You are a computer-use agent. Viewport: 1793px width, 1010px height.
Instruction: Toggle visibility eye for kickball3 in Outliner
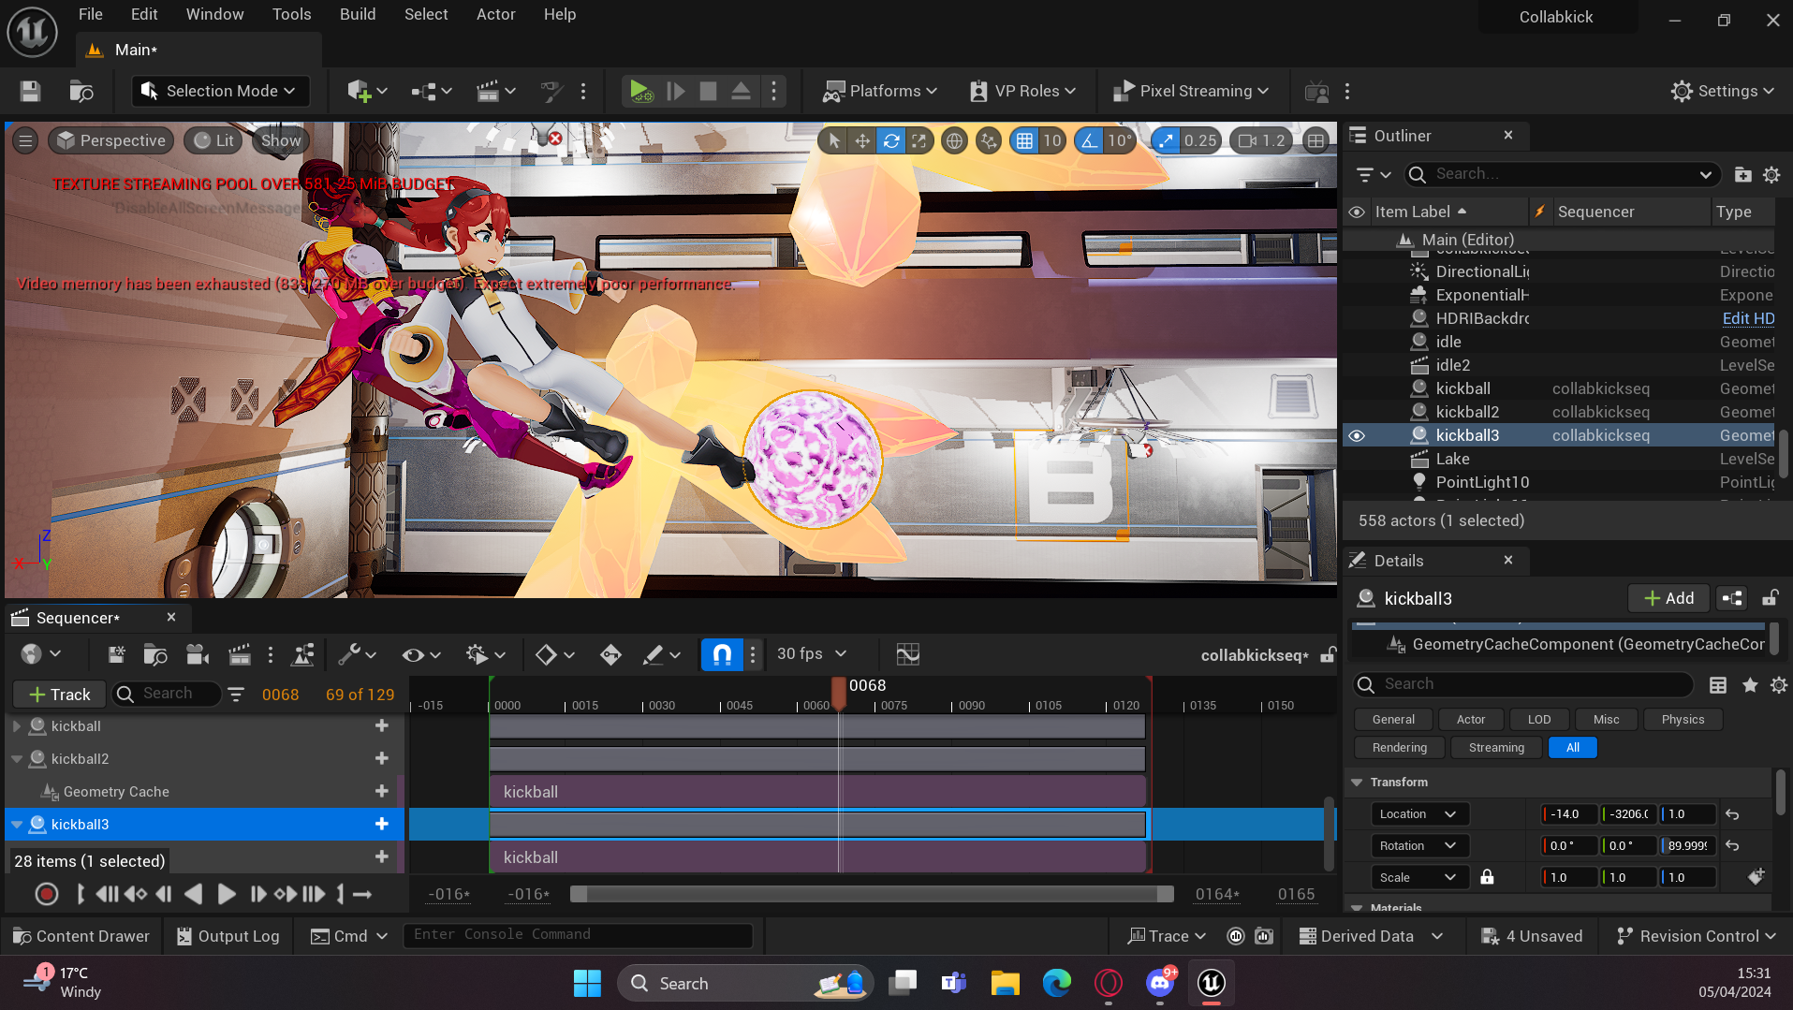coord(1356,435)
